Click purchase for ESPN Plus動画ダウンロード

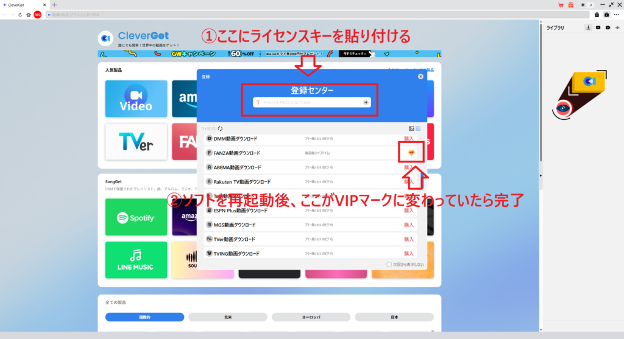coord(409,210)
